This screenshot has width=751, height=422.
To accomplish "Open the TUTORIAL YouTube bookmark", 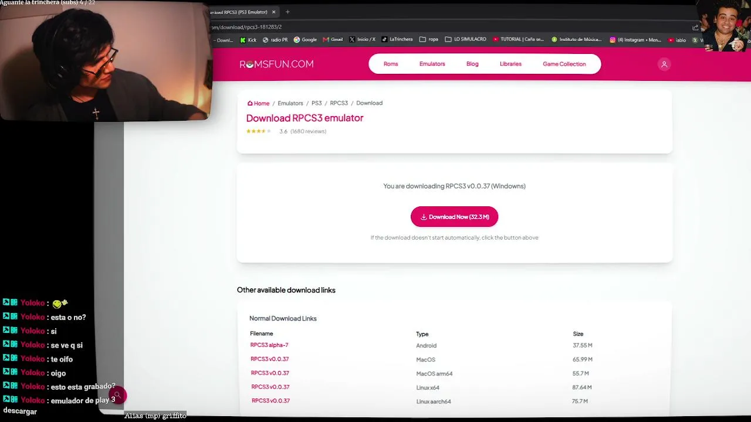I will 518,40.
